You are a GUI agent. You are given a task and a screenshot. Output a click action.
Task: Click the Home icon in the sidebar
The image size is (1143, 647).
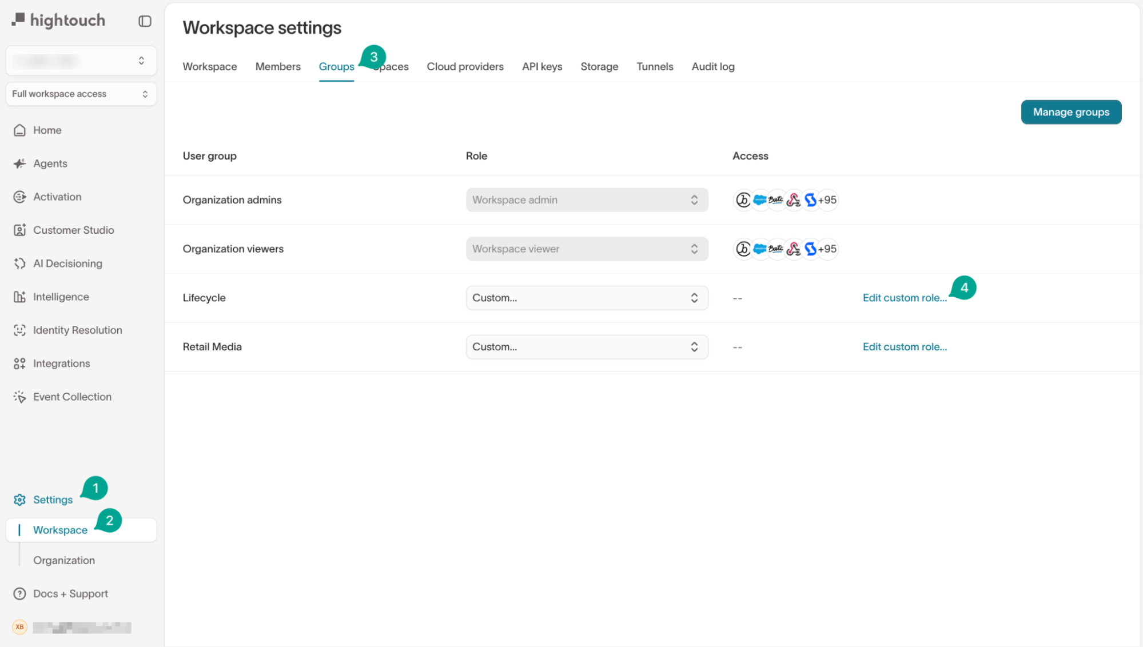click(20, 130)
